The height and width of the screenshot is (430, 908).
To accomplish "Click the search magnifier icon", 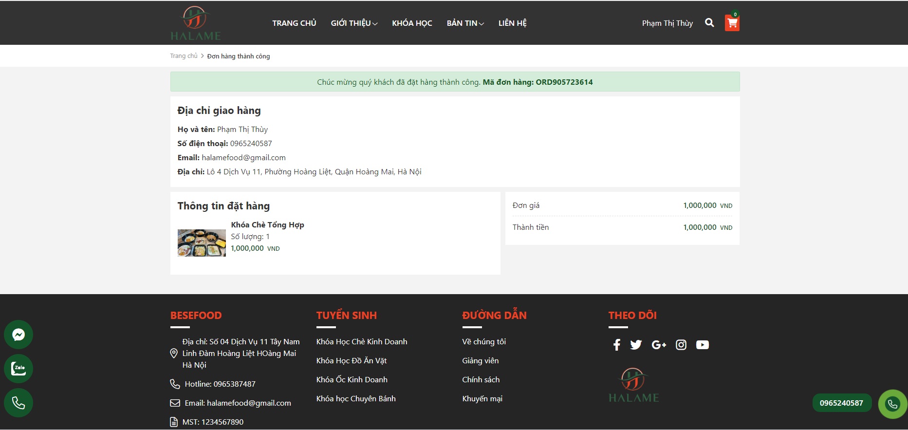I will tap(709, 23).
